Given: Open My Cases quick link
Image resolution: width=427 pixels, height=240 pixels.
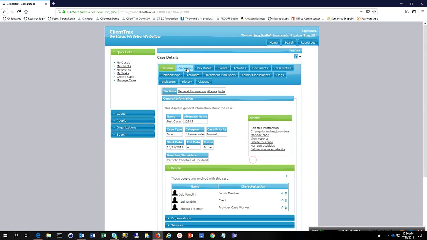Looking at the screenshot, I should click(x=123, y=63).
